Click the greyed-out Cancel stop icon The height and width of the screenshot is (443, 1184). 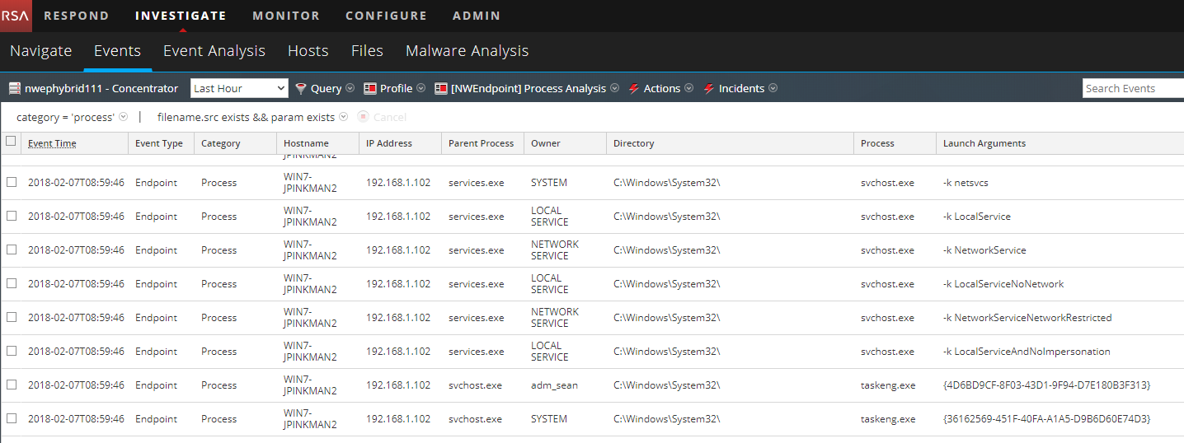(363, 117)
